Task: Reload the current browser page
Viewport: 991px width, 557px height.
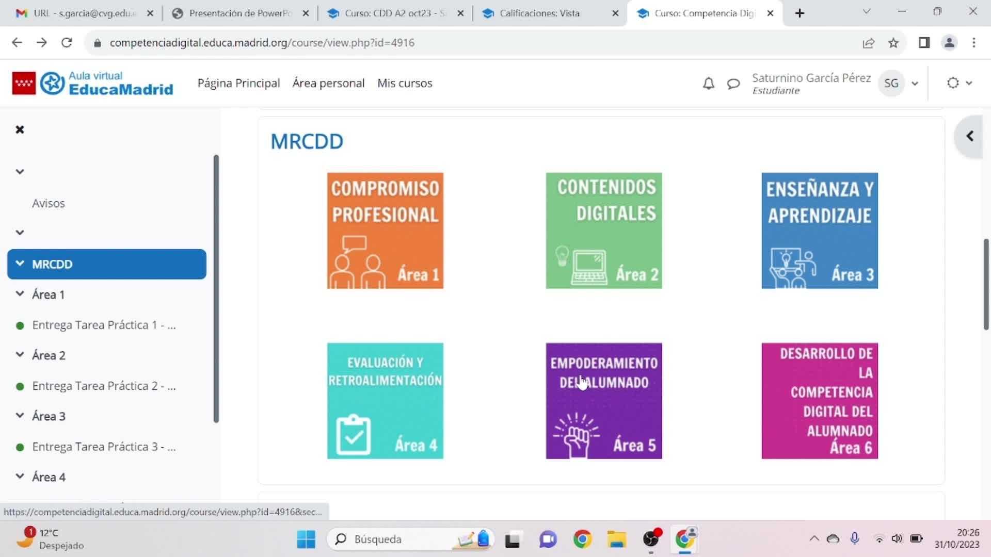Action: (x=67, y=43)
